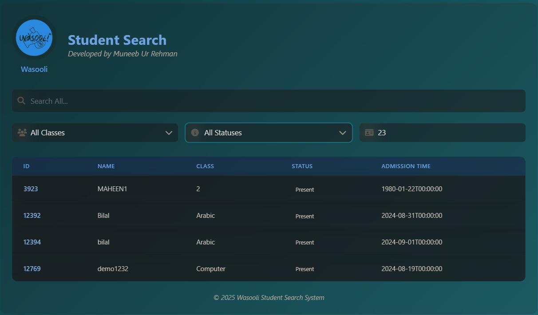Click the STATUS column header
This screenshot has width=538, height=315.
point(302,166)
